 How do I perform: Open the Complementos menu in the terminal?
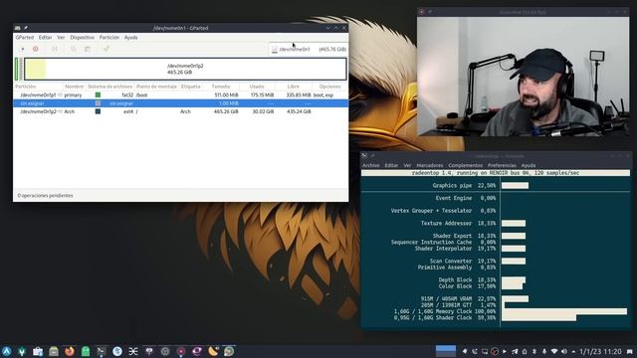coord(465,165)
